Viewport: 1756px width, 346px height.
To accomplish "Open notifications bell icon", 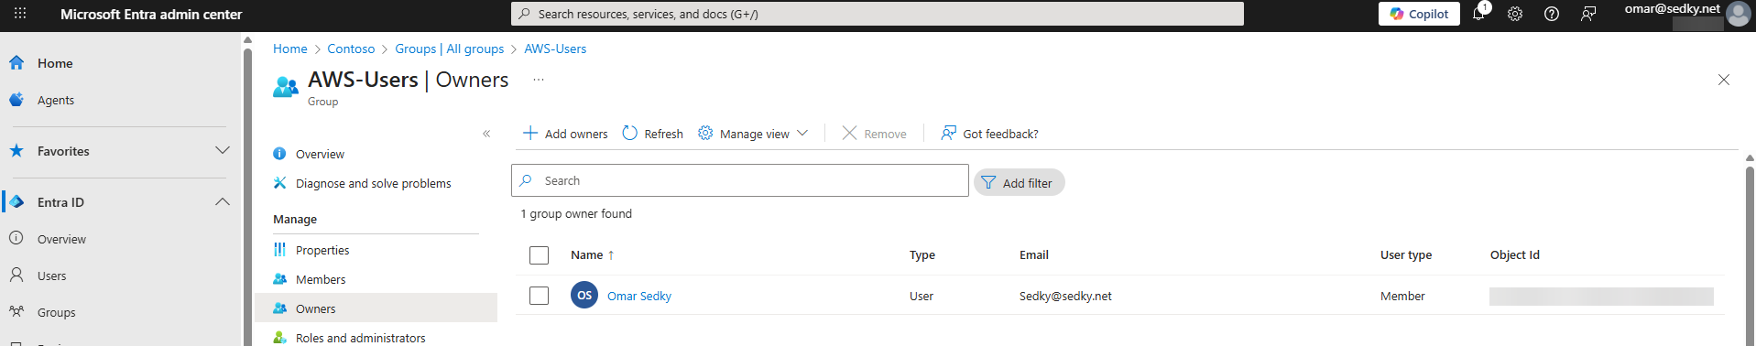I will (x=1478, y=14).
